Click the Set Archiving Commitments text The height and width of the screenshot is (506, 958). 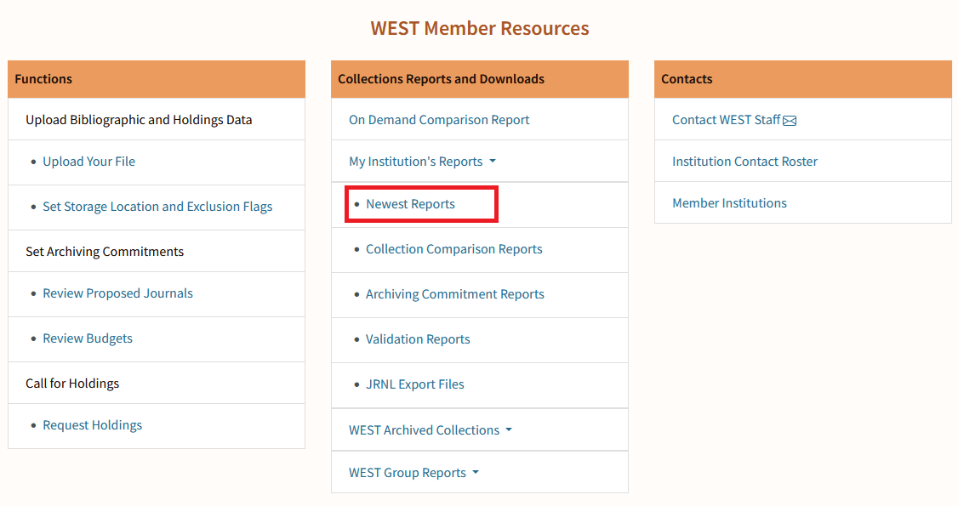pos(105,252)
